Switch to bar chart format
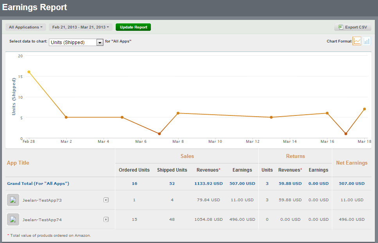378x243 pixels. point(367,41)
